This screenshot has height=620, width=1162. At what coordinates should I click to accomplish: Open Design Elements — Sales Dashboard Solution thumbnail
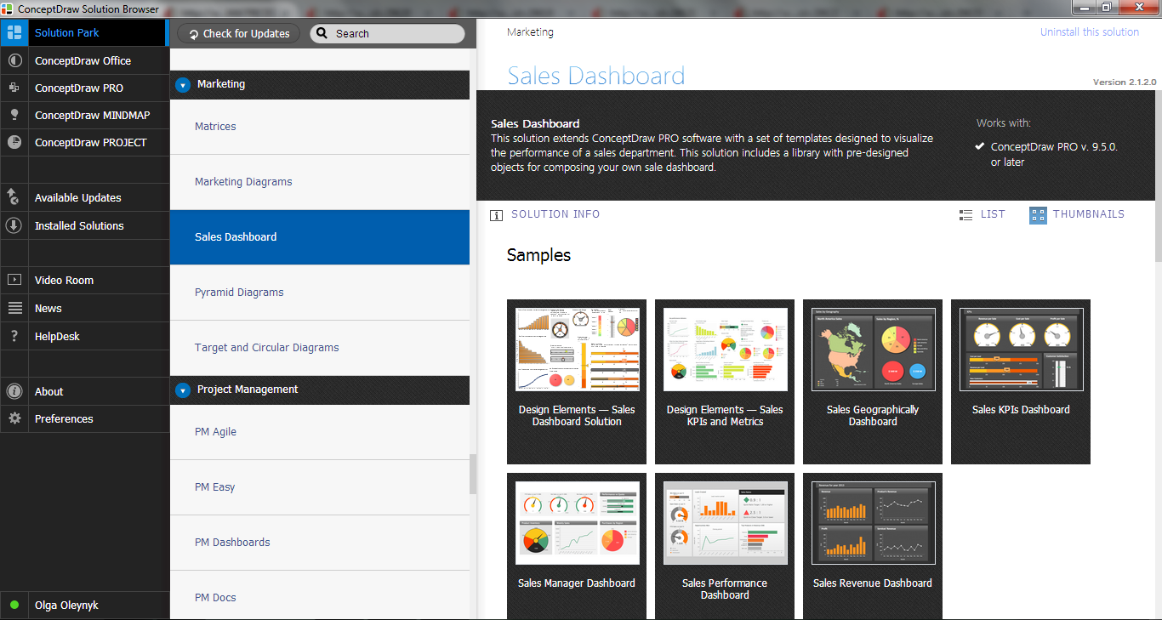click(x=577, y=382)
